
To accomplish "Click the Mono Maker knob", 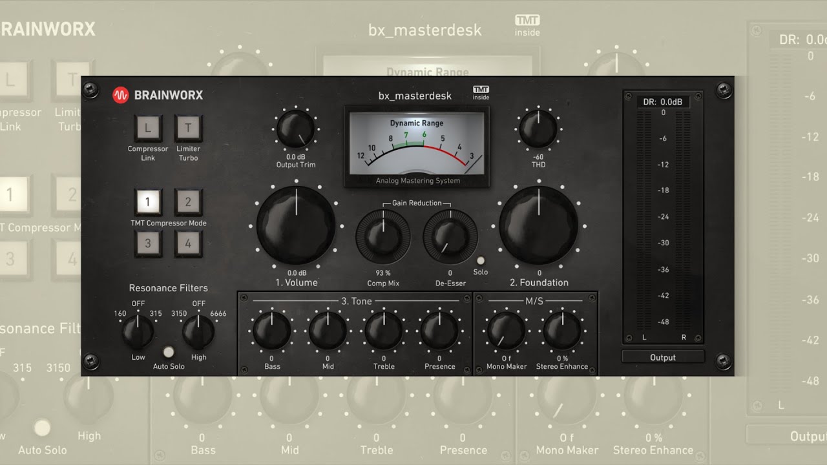I will (x=506, y=330).
